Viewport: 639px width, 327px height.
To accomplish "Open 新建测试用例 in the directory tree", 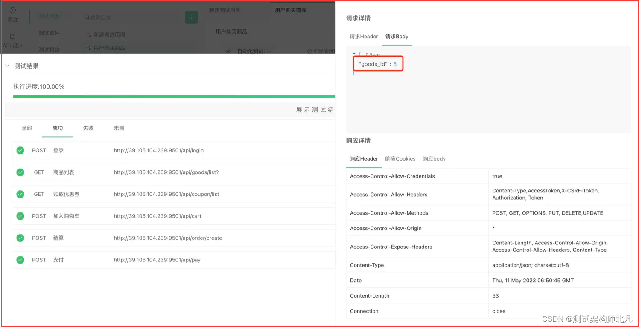I will click(109, 35).
